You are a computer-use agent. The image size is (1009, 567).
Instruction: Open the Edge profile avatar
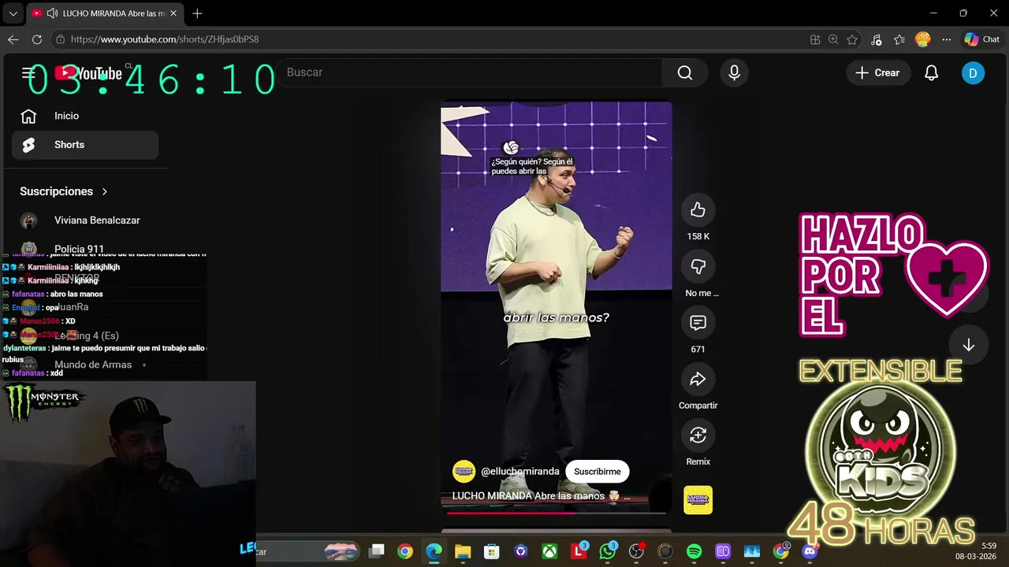922,39
